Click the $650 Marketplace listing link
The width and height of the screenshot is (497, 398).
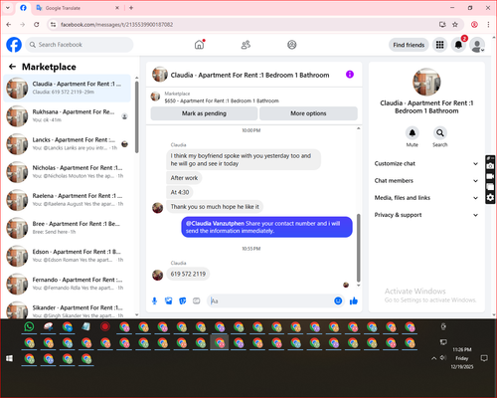click(222, 100)
